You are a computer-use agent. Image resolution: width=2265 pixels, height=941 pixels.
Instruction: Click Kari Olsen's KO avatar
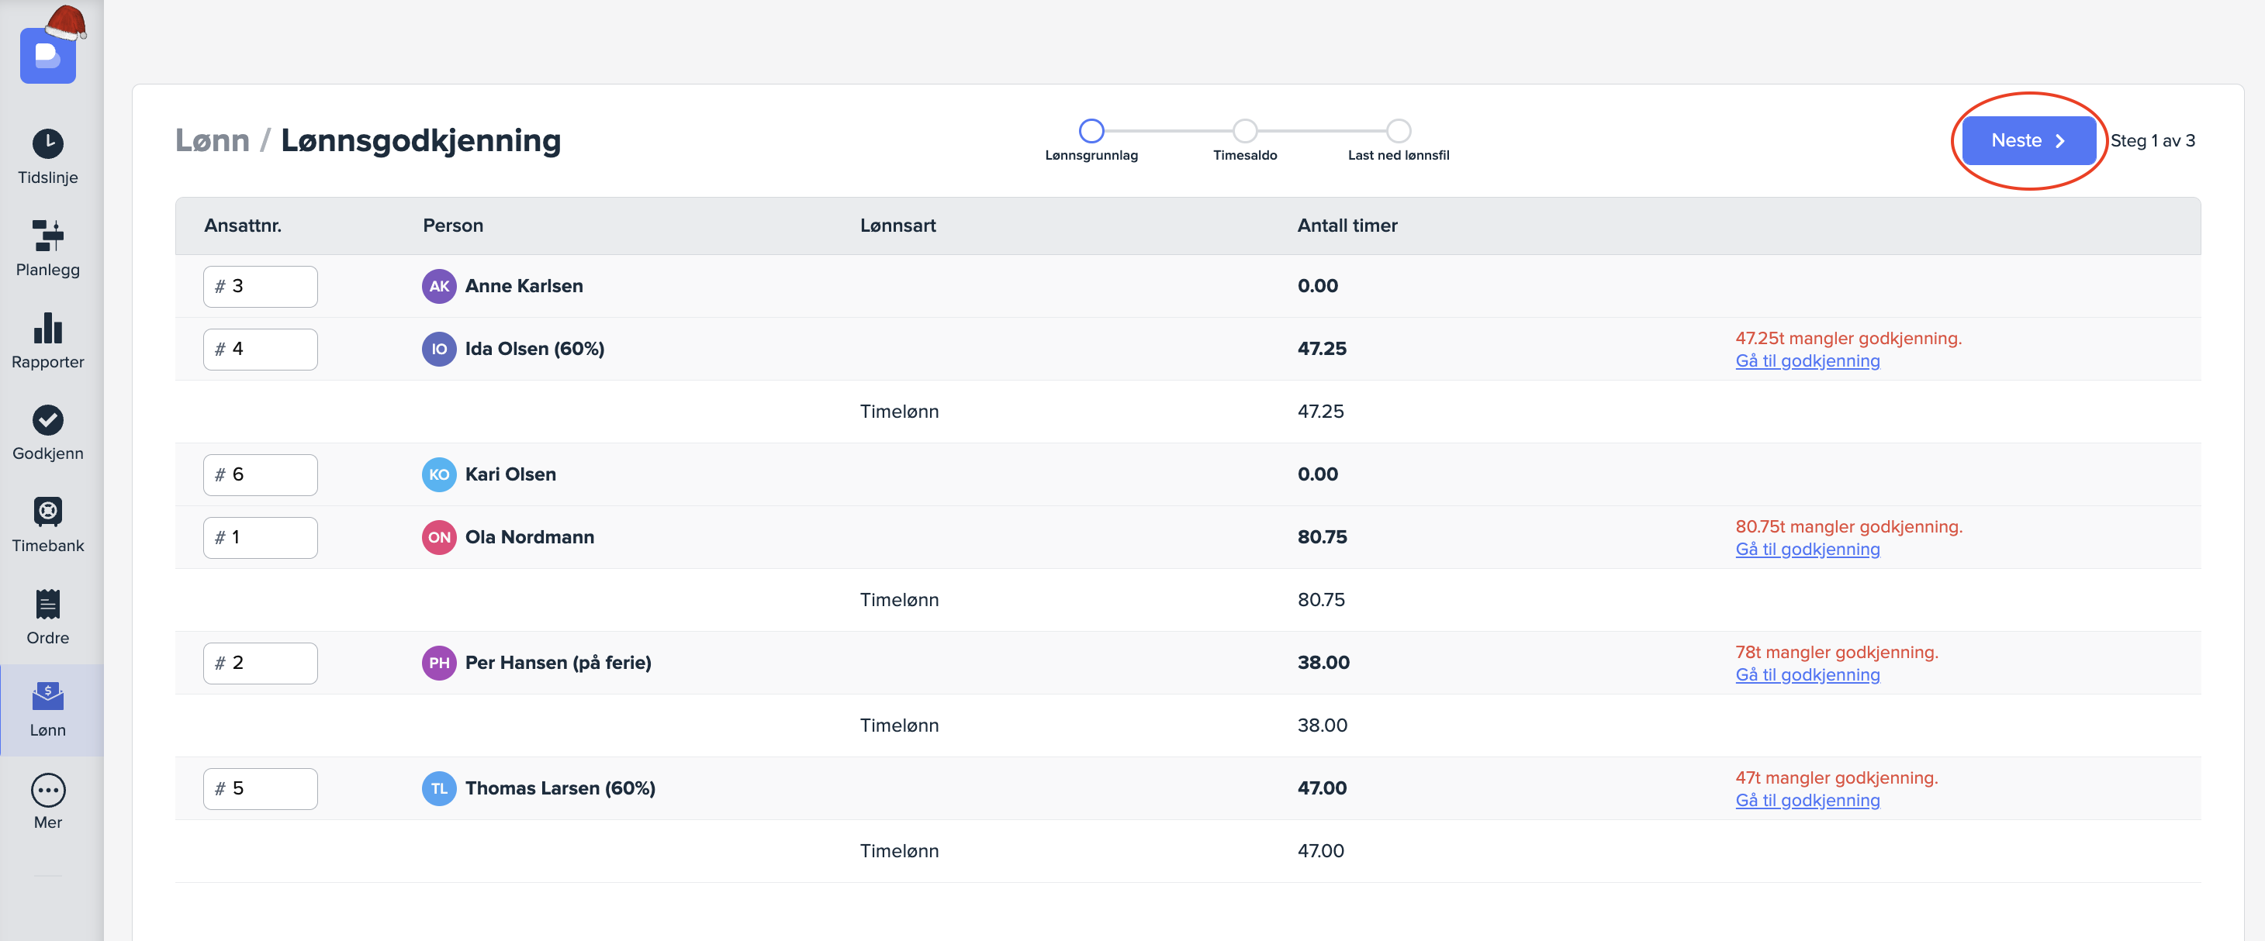tap(439, 474)
